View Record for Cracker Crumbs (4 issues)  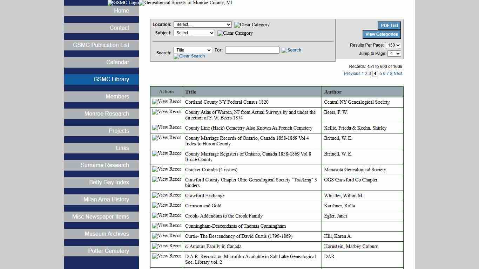coord(166,170)
